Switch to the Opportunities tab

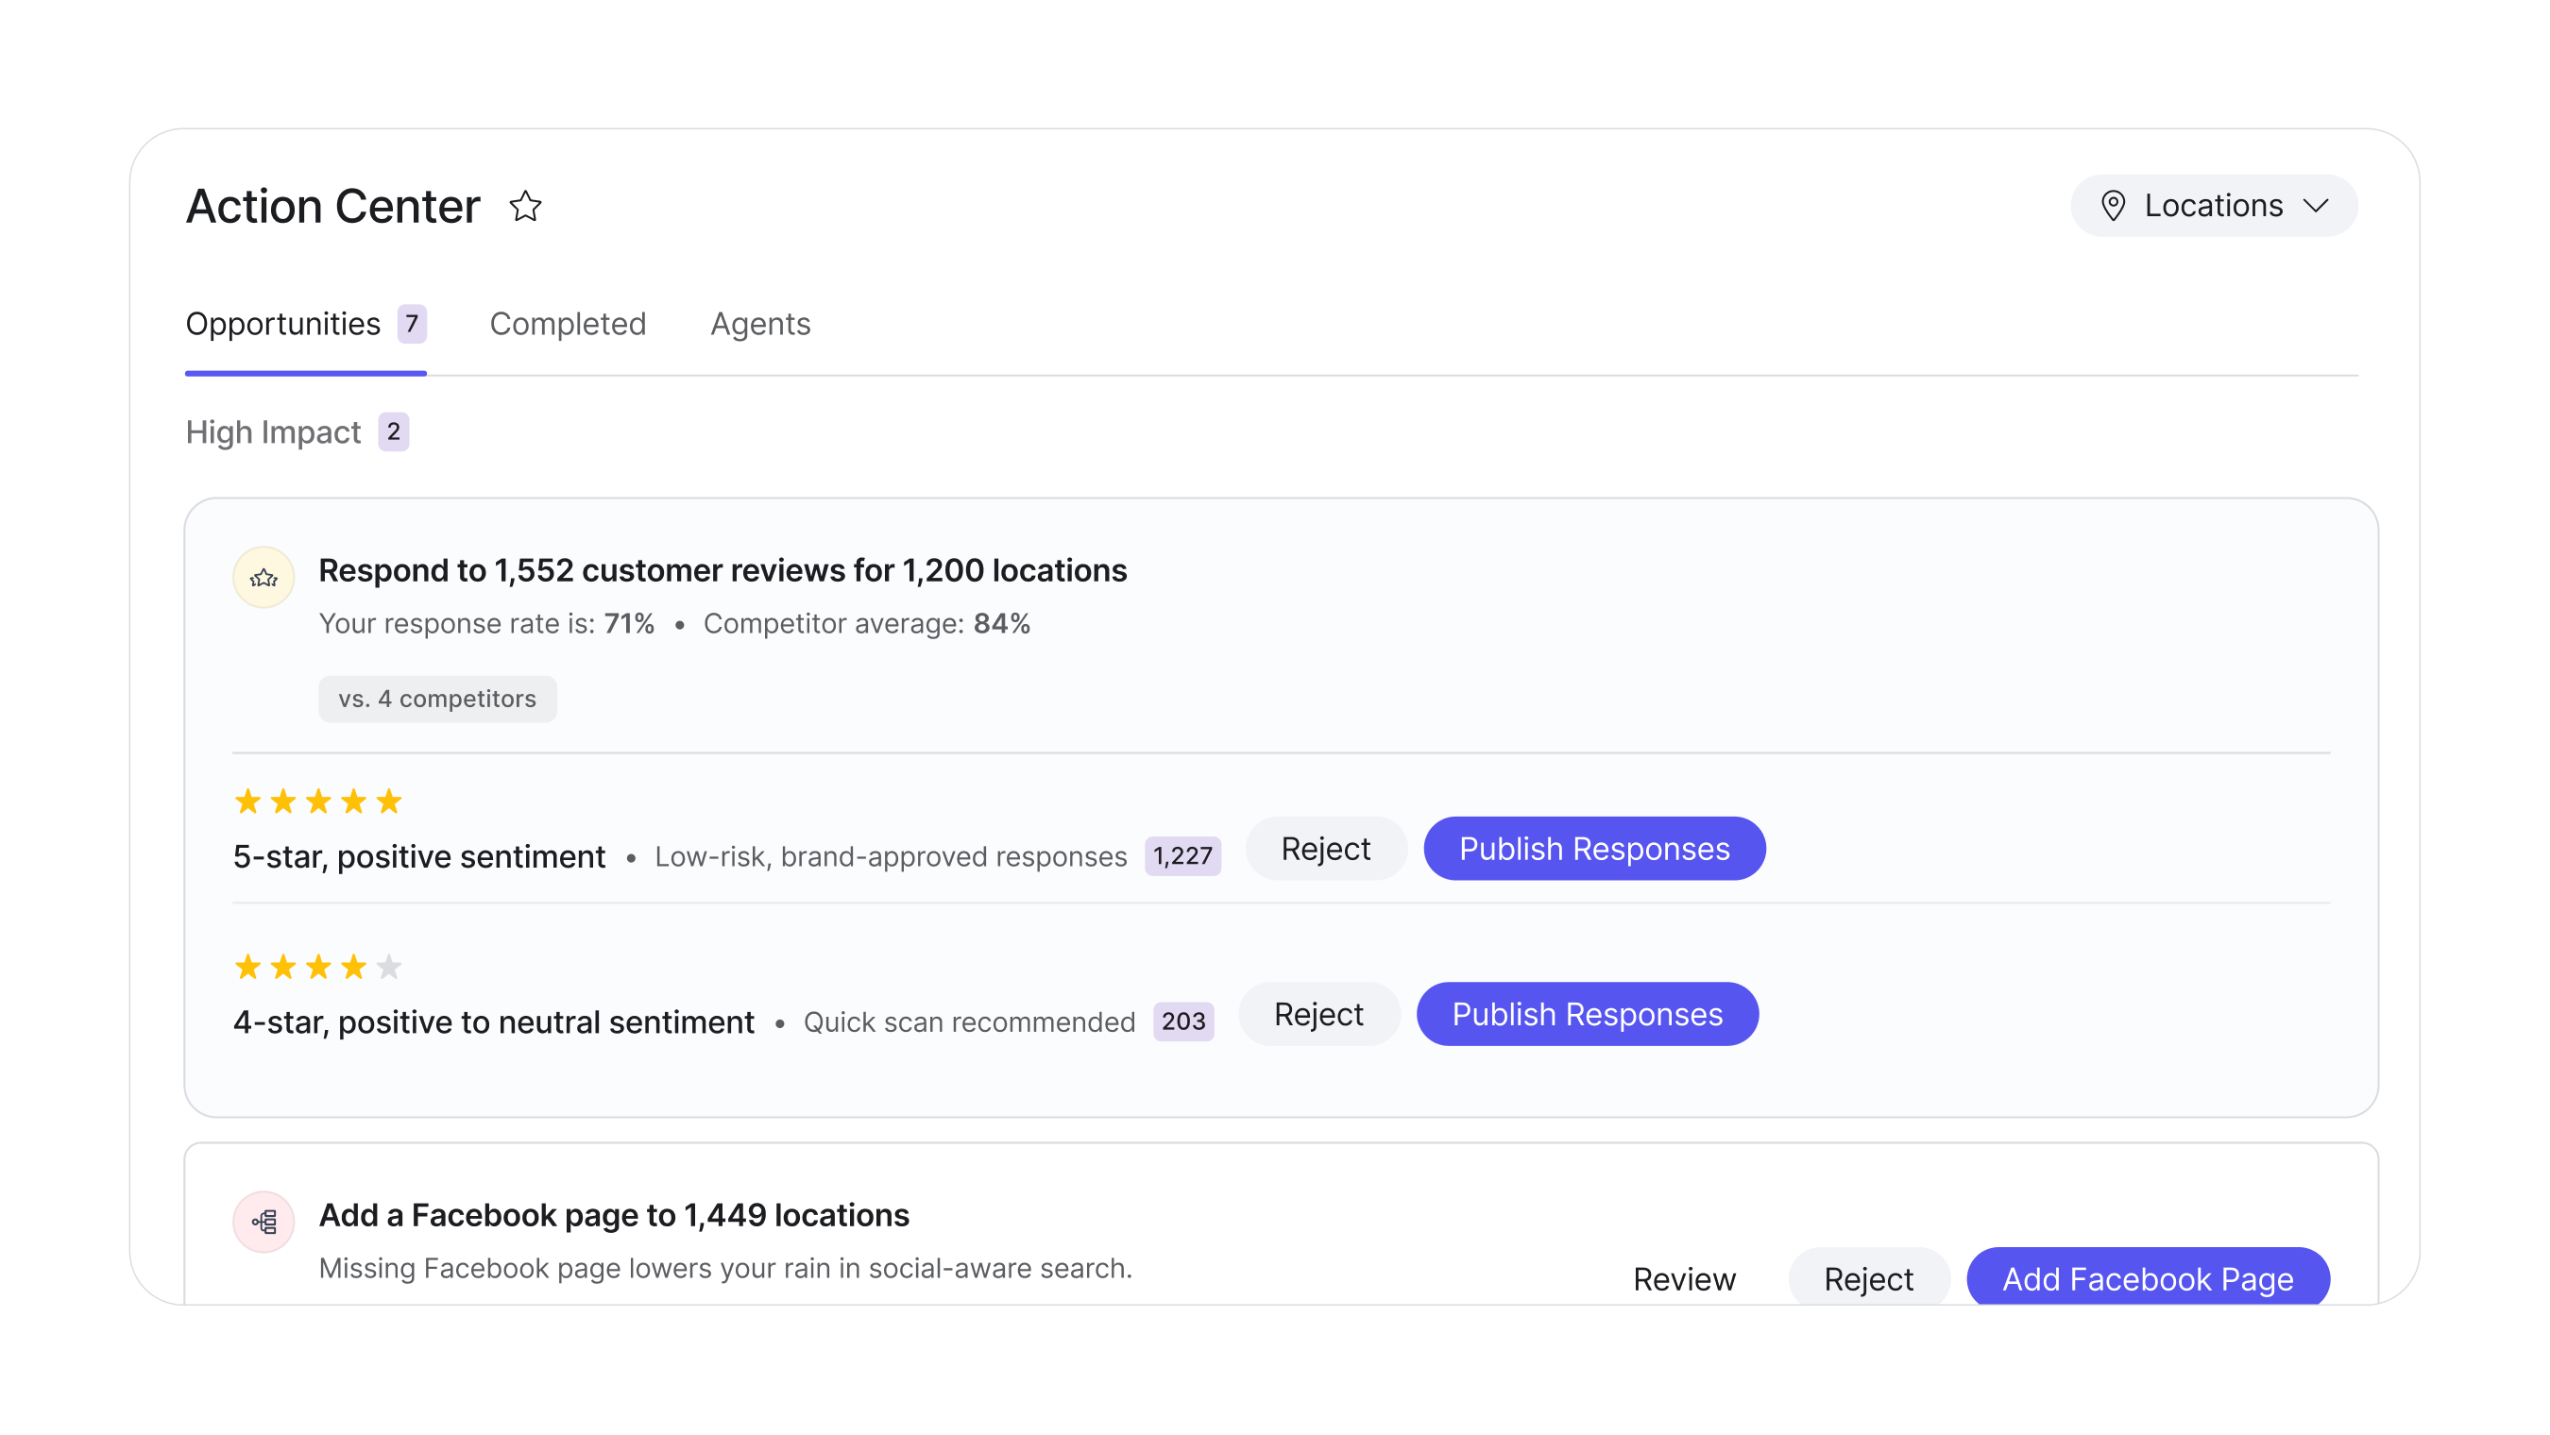[x=306, y=325]
